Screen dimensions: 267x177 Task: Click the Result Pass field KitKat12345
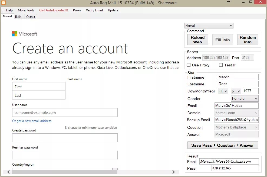235,168
